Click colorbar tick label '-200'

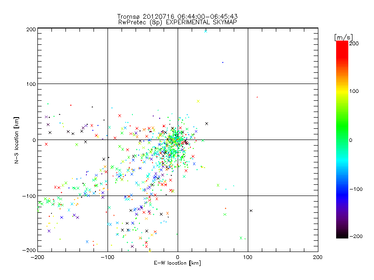356,236
